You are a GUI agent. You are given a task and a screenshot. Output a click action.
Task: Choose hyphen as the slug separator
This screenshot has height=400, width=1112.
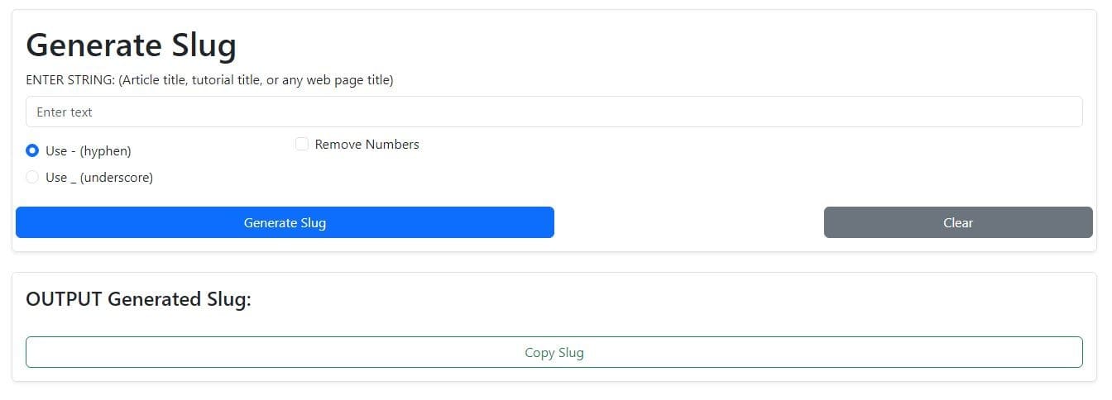(x=32, y=150)
